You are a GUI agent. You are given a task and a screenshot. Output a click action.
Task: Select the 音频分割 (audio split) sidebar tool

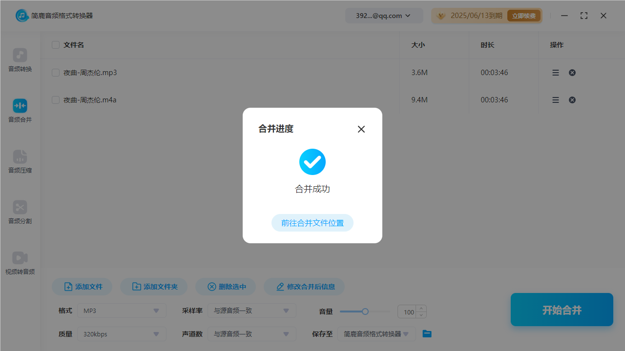pyautogui.click(x=20, y=212)
